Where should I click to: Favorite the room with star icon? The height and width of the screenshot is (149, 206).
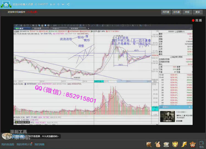pyautogui.click(x=58, y=4)
